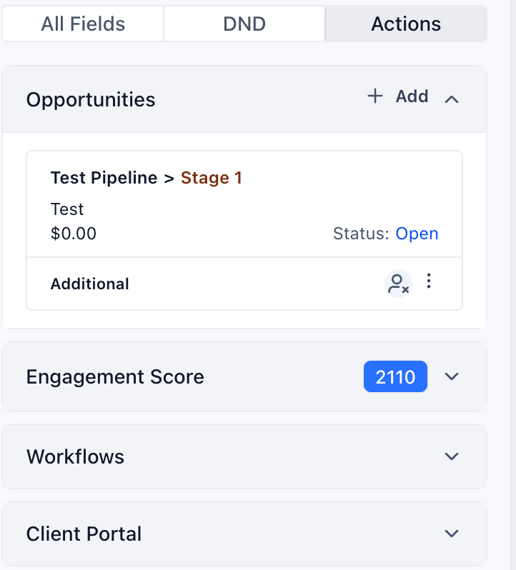This screenshot has height=570, width=516.
Task: Click the Test Pipeline title text
Action: [x=104, y=178]
